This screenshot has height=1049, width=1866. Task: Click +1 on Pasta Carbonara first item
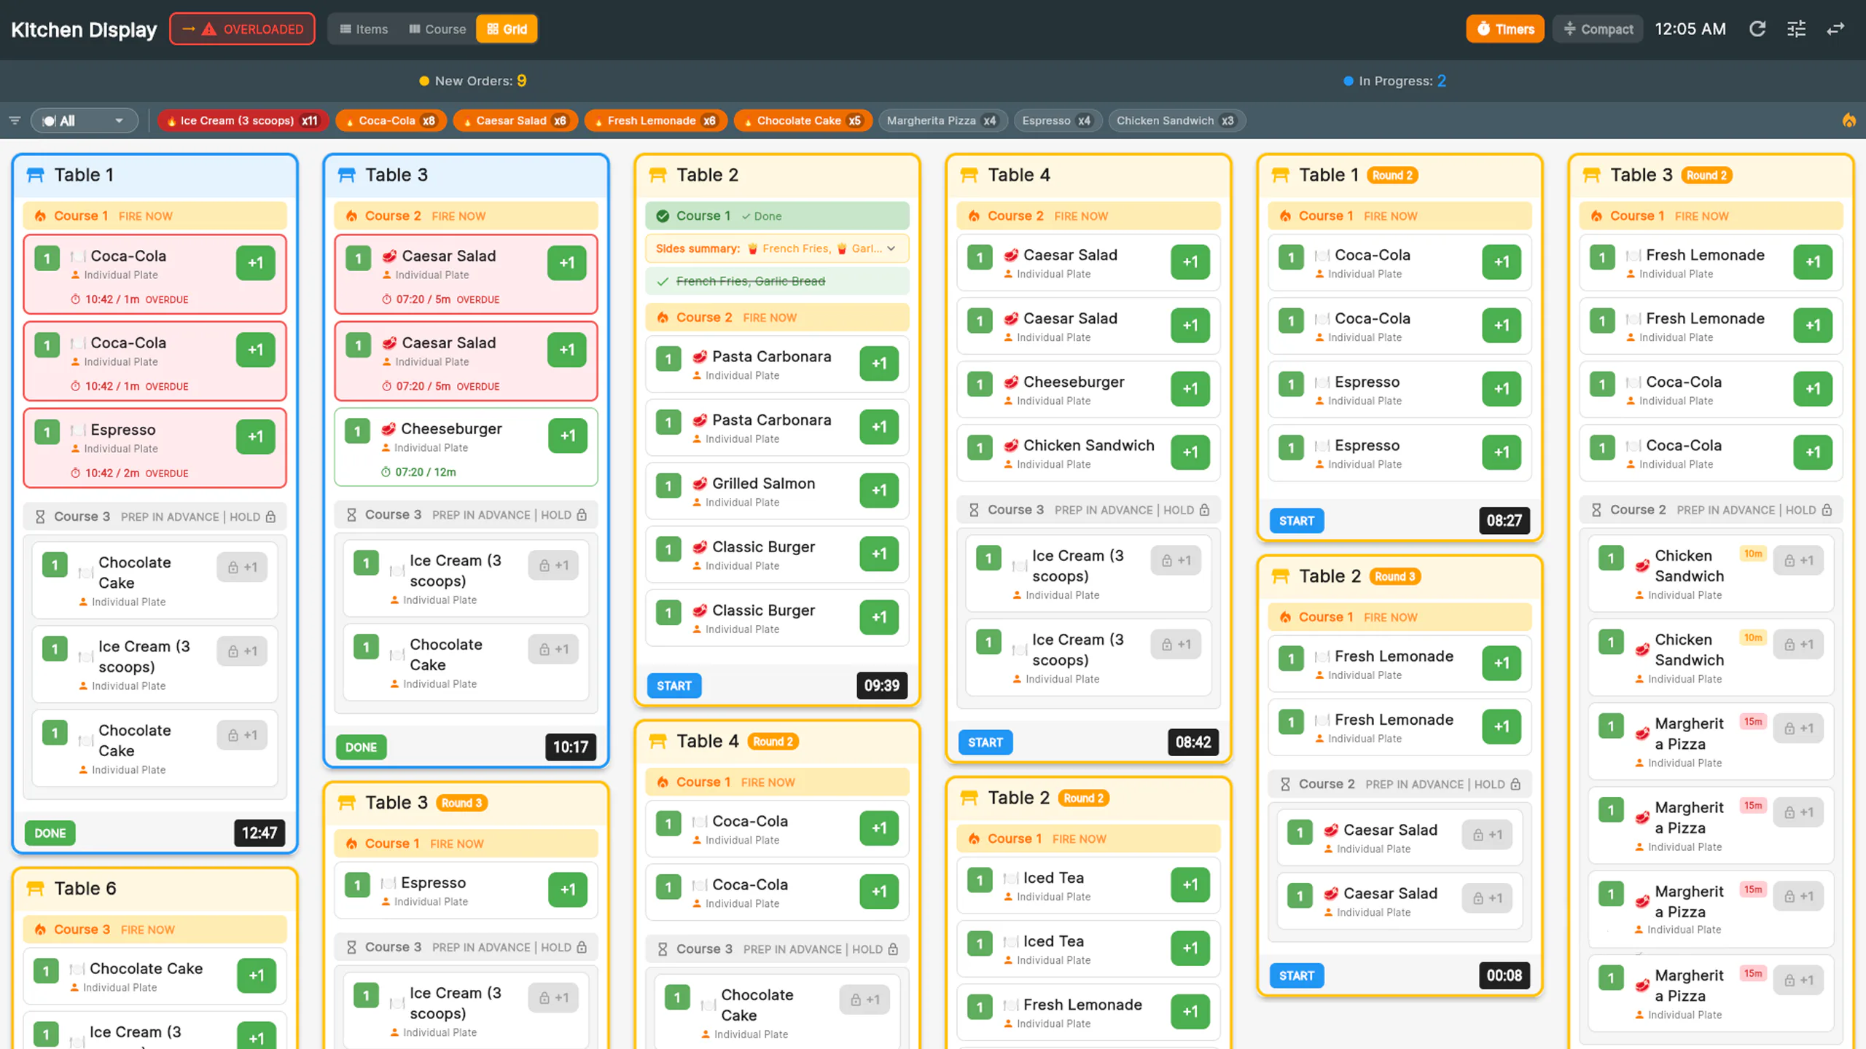coord(879,364)
